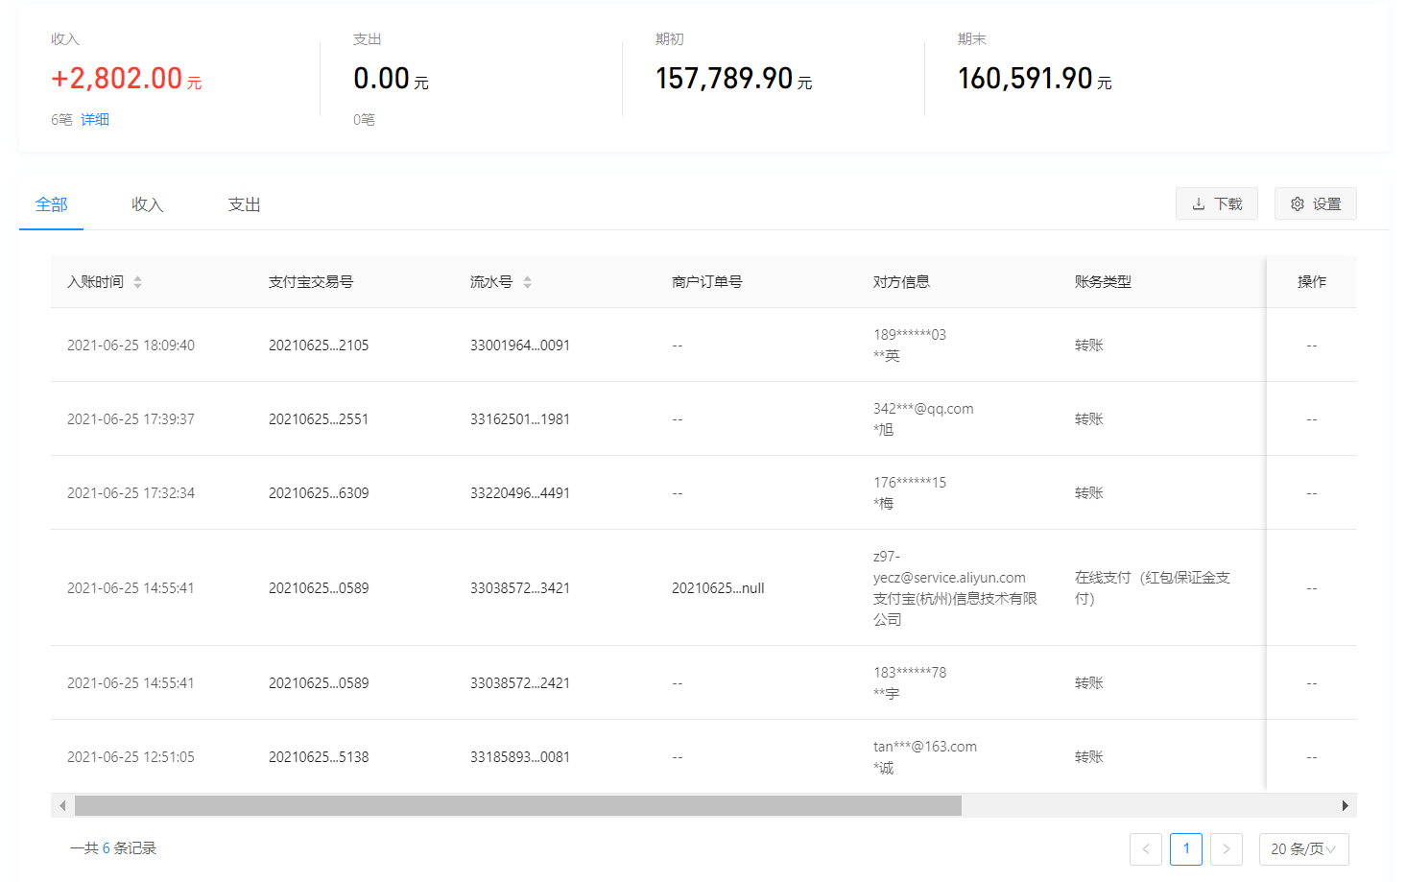Select the 全部 tab
Image resolution: width=1406 pixels, height=882 pixels.
point(51,203)
